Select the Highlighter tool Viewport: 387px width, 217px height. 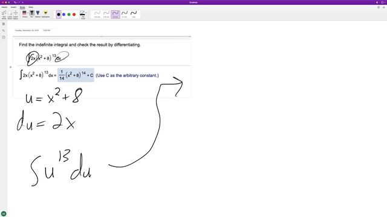(46, 14)
